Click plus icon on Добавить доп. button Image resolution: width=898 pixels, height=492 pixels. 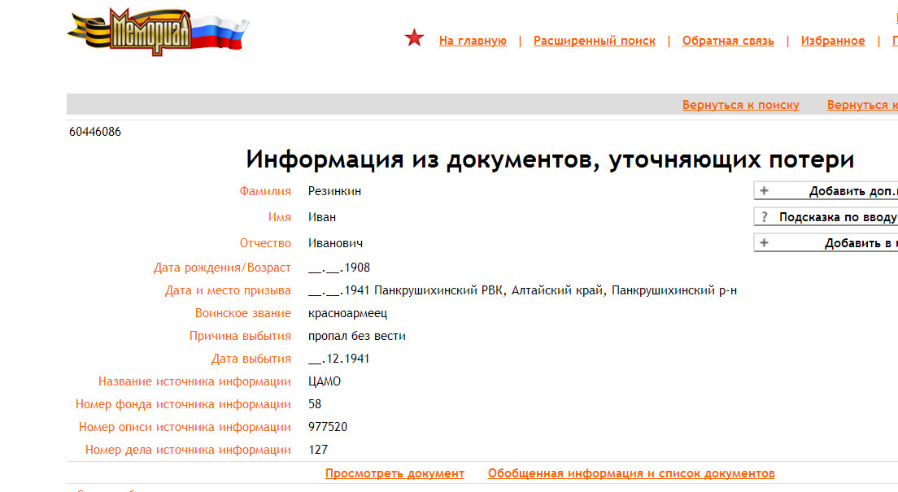pos(764,192)
